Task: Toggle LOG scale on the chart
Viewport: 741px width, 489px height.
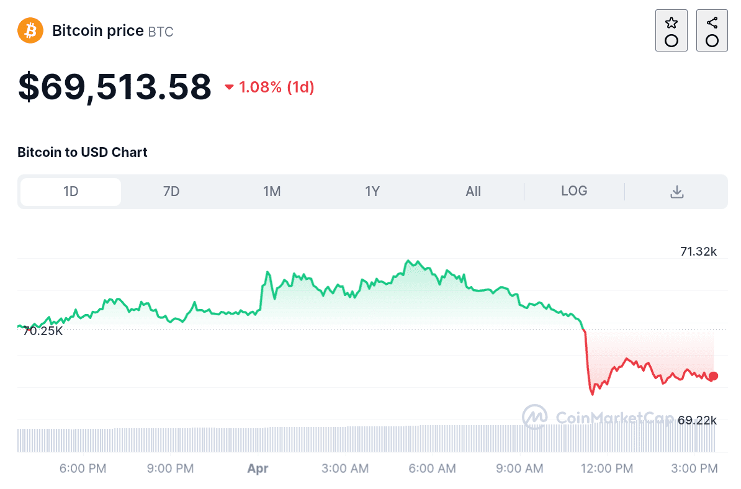Action: click(x=574, y=191)
